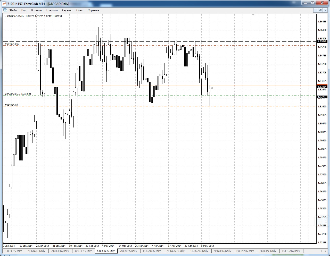Screen dimensions: 330x256
Task: Switch to the NZDUSD,Daily chart tab
Action: 222,251
